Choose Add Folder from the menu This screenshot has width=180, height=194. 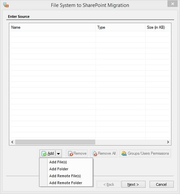coord(66,169)
